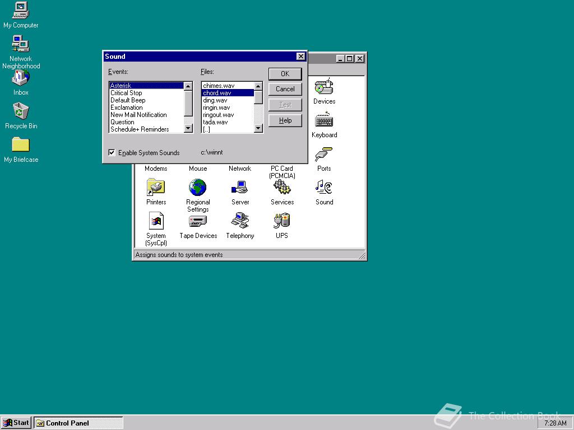Close the Control Panel window

(x=360, y=58)
